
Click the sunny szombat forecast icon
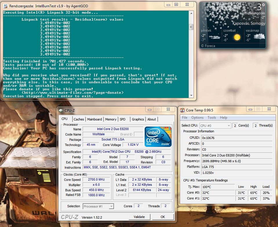[237, 37]
